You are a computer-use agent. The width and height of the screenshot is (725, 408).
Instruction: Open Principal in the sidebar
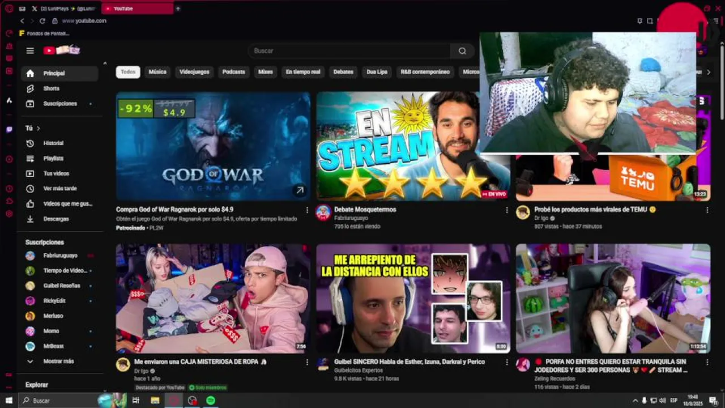coord(59,73)
